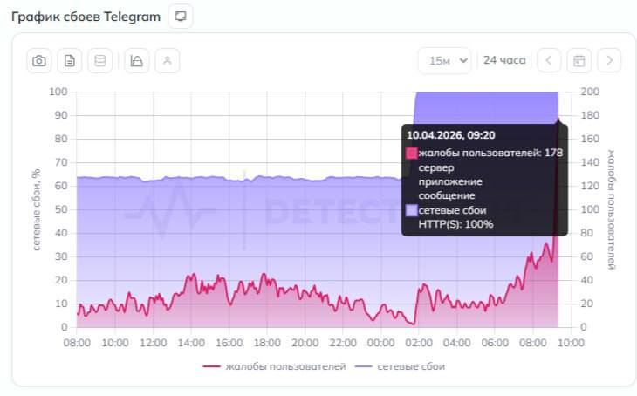The width and height of the screenshot is (637, 396).
Task: Go to previous period with left arrow
Action: 549,61
